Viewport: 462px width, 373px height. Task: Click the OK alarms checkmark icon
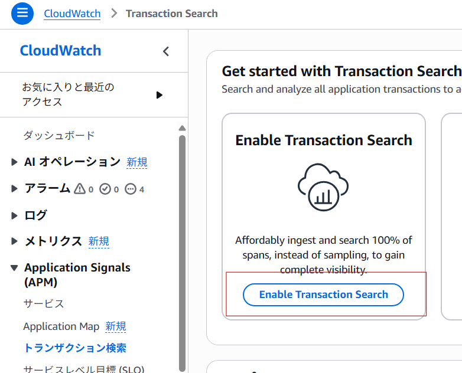point(106,189)
